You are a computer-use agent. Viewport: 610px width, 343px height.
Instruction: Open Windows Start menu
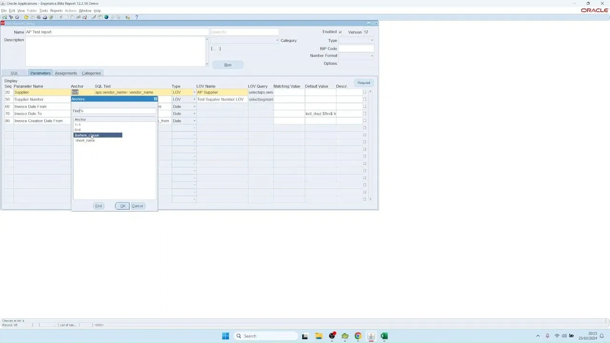click(x=225, y=336)
